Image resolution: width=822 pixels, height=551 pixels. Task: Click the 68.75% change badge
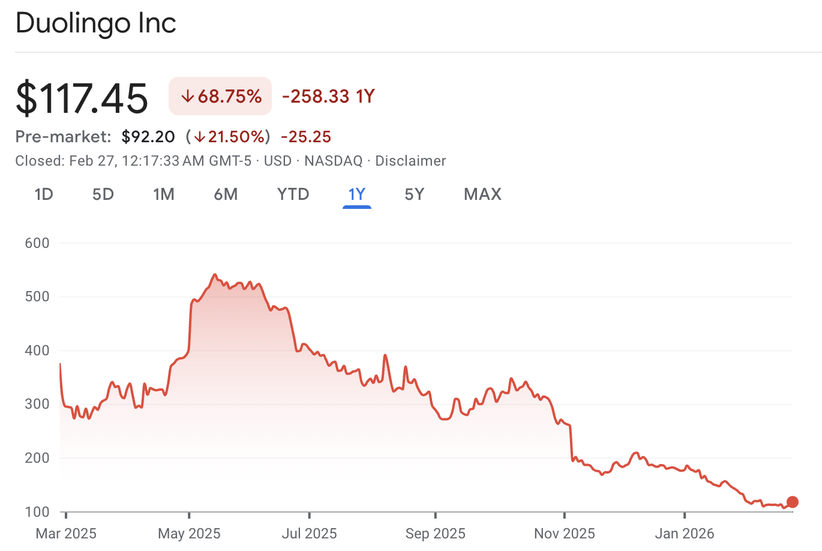pyautogui.click(x=220, y=96)
